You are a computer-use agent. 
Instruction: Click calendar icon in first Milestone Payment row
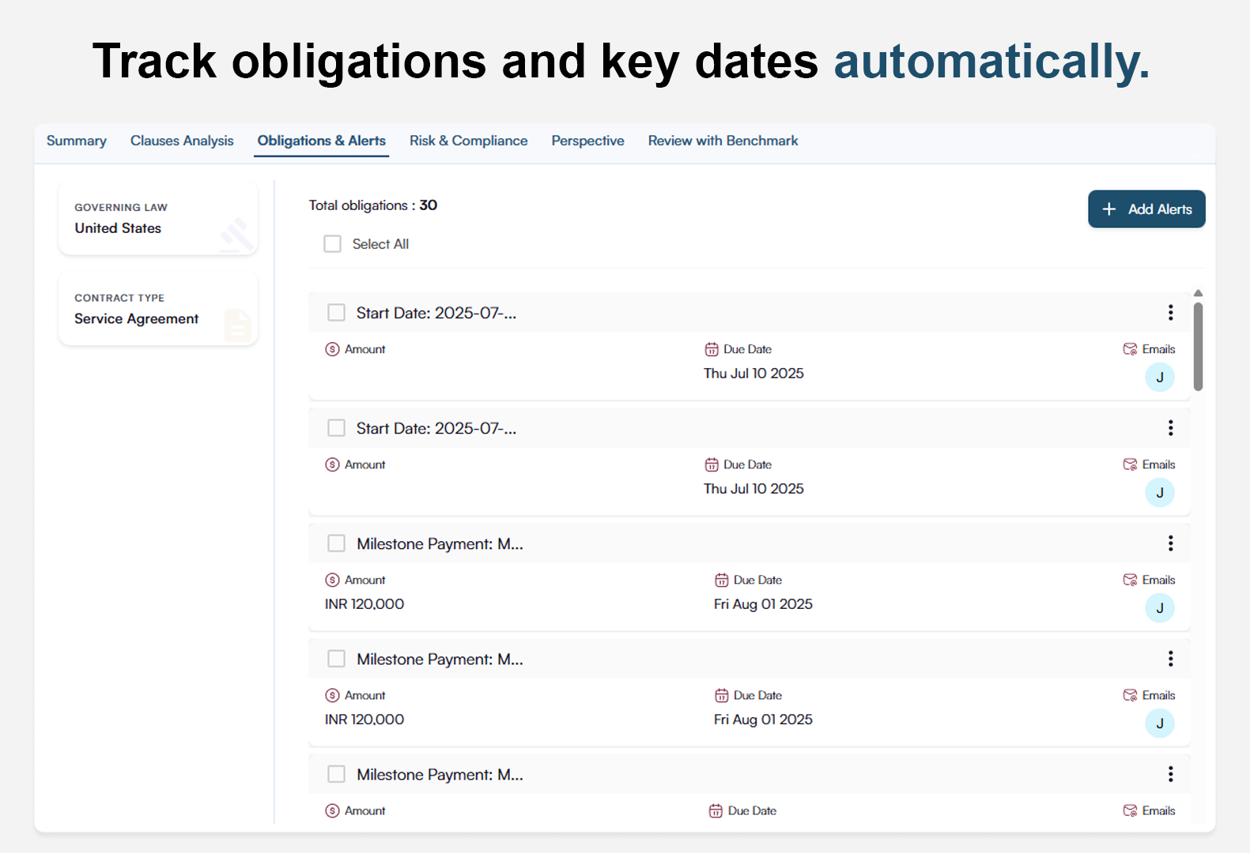click(722, 580)
